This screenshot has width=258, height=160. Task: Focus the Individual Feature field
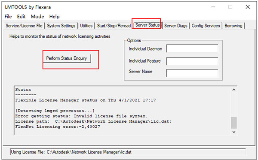pyautogui.click(x=192, y=61)
